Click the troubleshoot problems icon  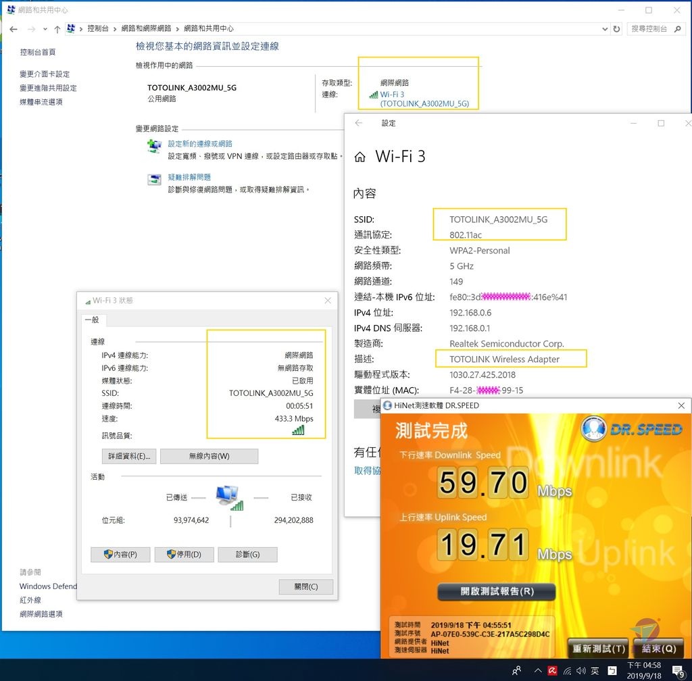(155, 180)
